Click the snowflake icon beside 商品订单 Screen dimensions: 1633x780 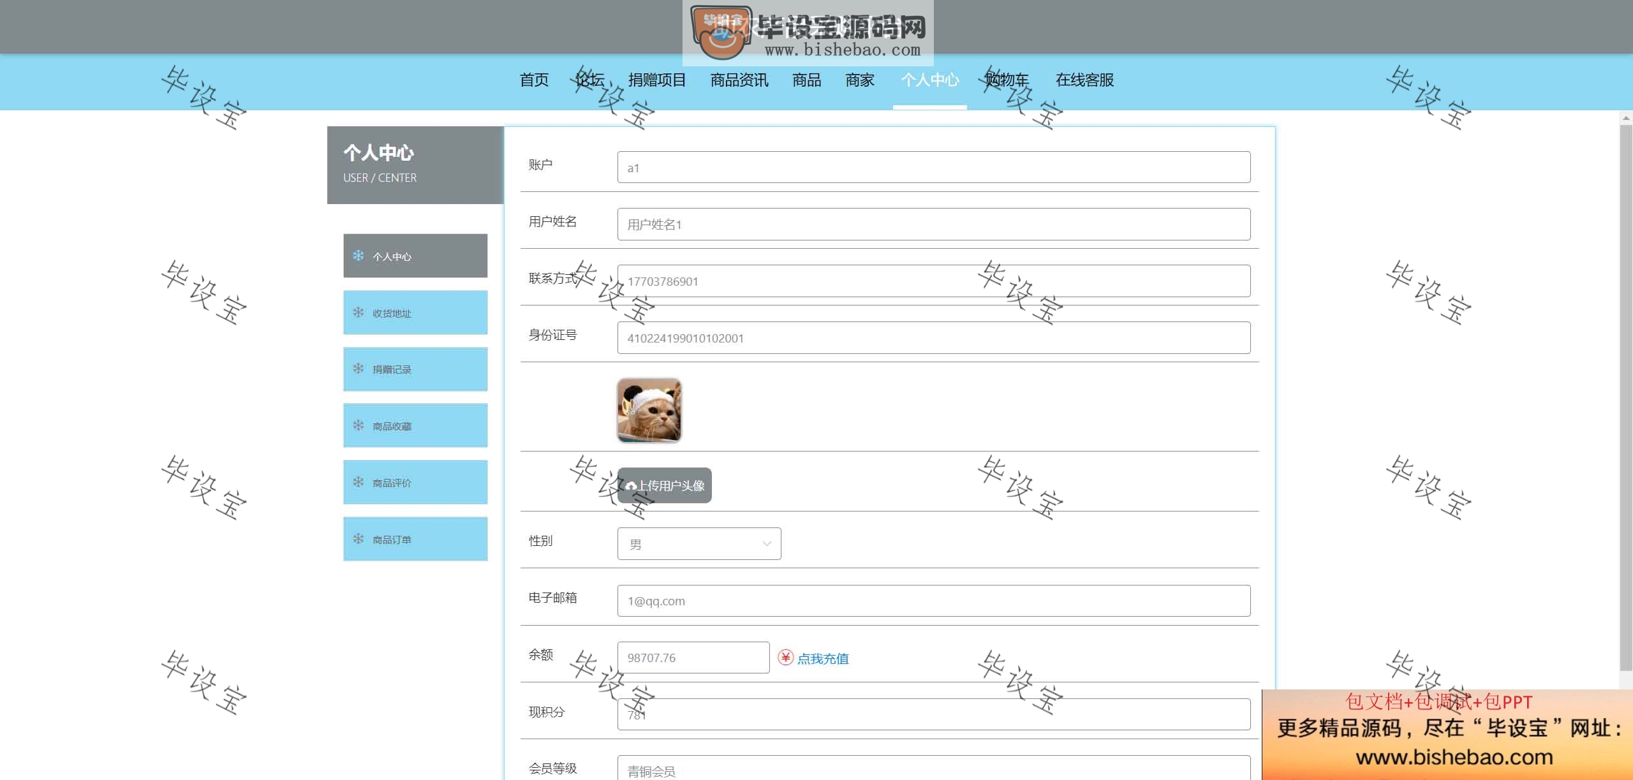[x=358, y=539]
